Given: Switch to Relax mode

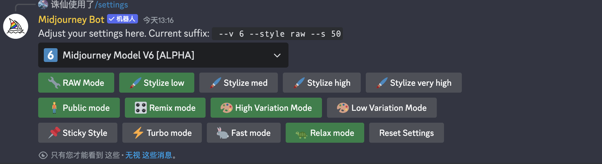Looking at the screenshot, I should (x=325, y=133).
